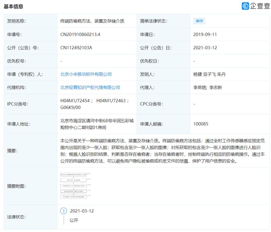Click the publication date 2021-03-12 in 公开日 row
Screen dimensions: 271x232
pyautogui.click(x=205, y=48)
